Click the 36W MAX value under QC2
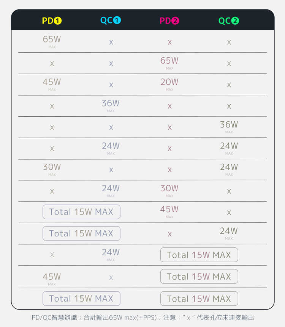The height and width of the screenshot is (327, 285). [x=229, y=126]
